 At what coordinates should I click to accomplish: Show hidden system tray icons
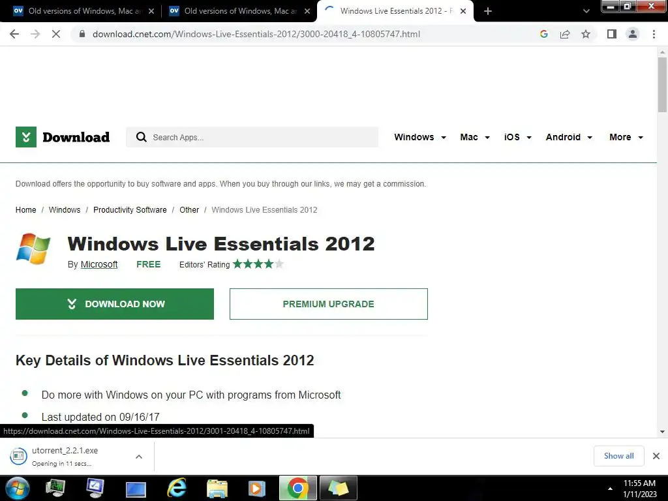pyautogui.click(x=610, y=489)
